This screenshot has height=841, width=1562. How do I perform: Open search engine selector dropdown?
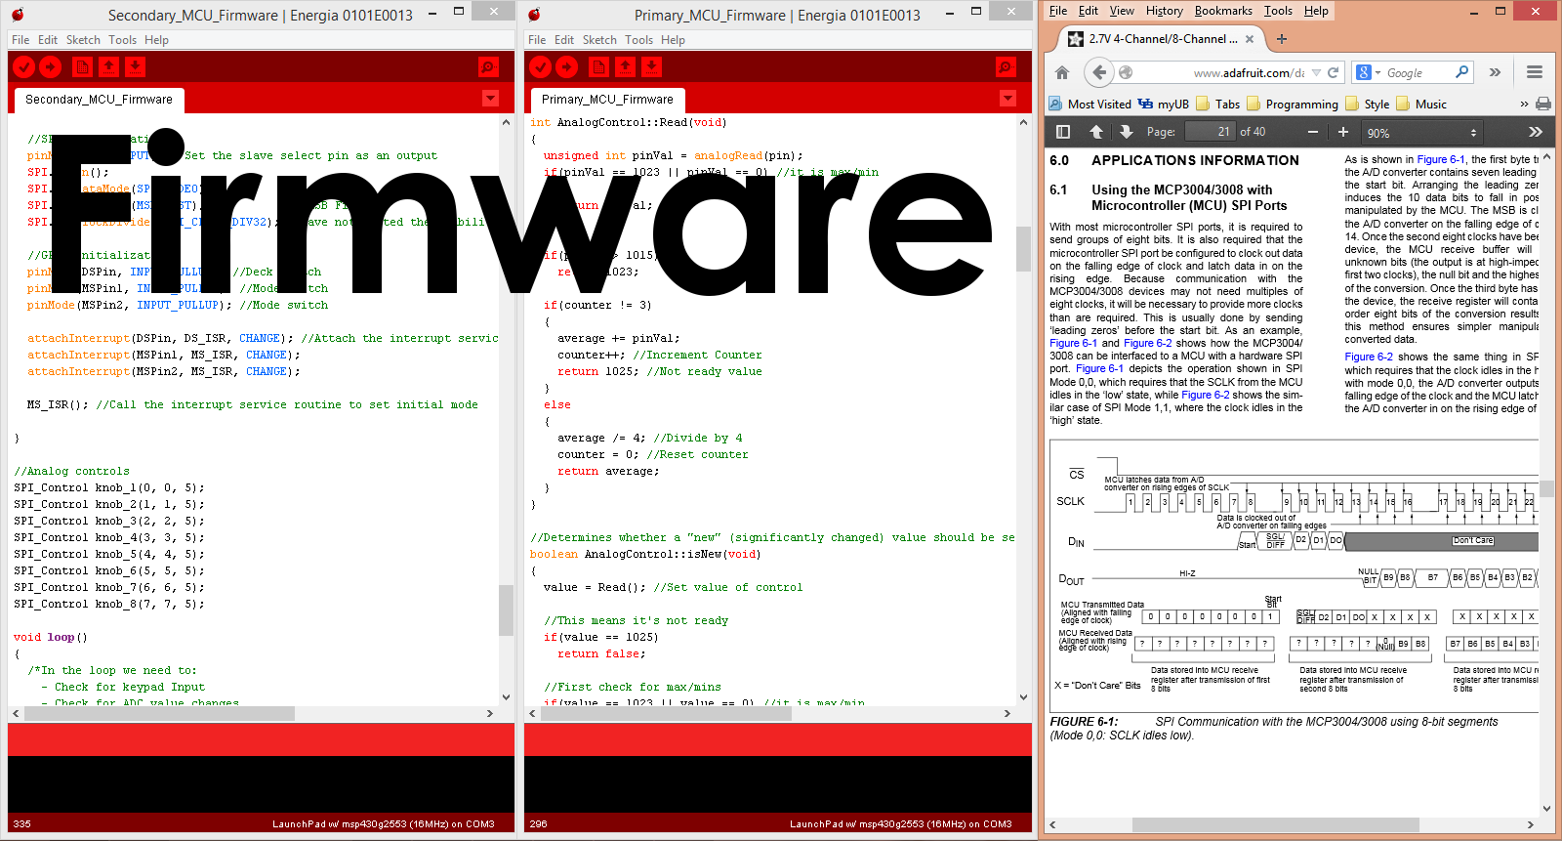pyautogui.click(x=1369, y=72)
